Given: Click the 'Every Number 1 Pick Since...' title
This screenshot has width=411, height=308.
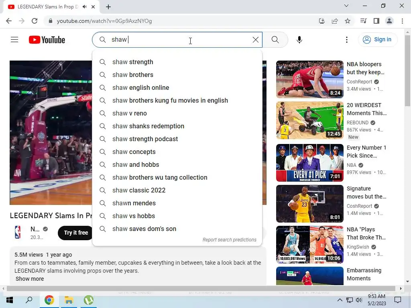Looking at the screenshot, I should coord(366,152).
